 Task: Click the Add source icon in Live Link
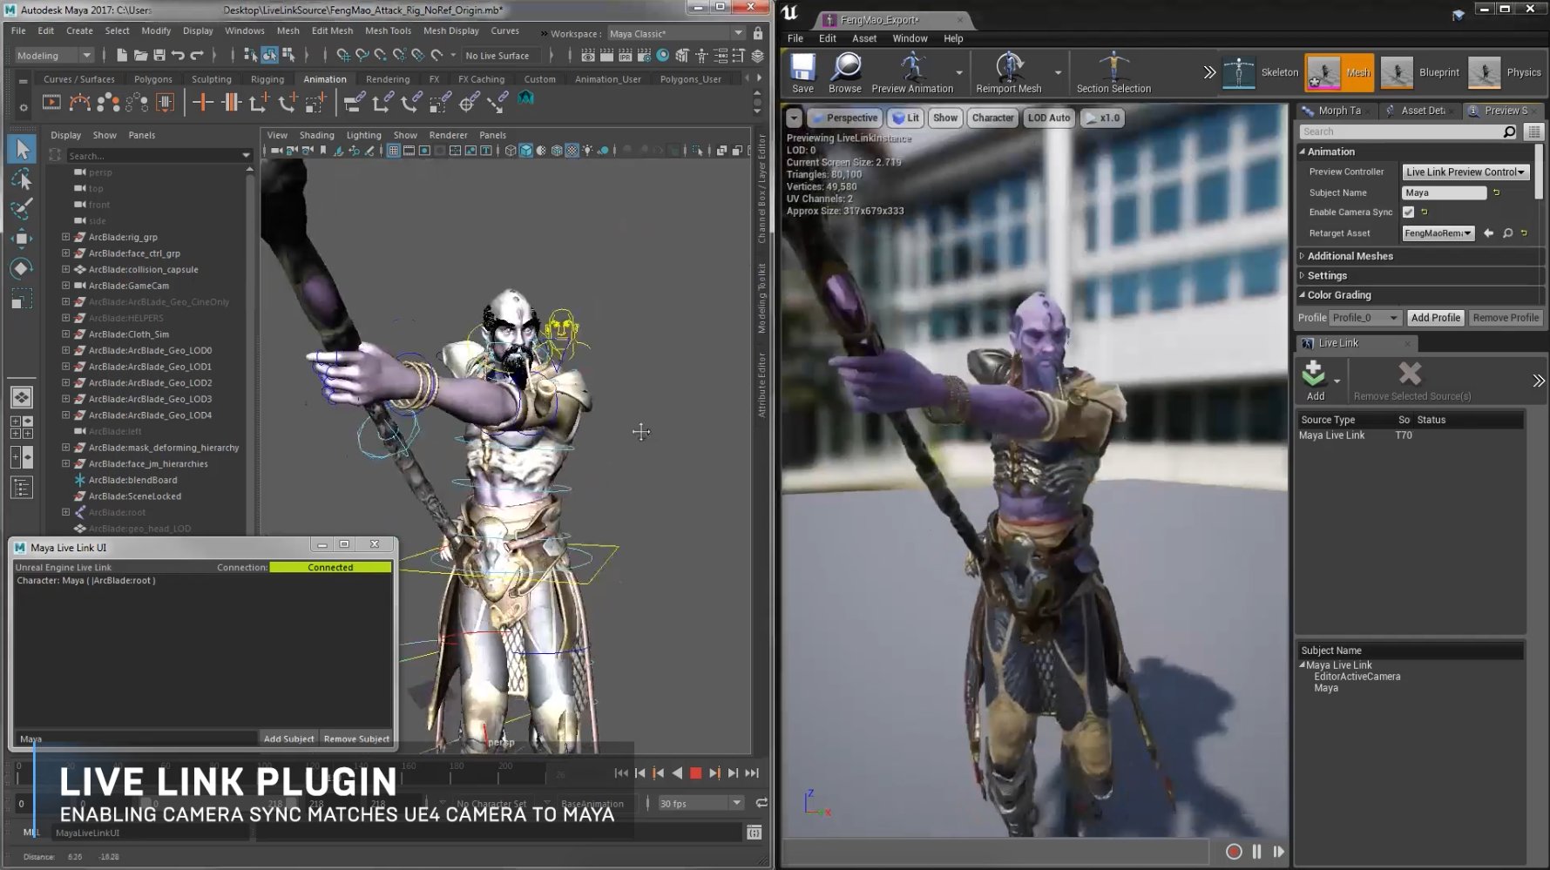pos(1314,374)
